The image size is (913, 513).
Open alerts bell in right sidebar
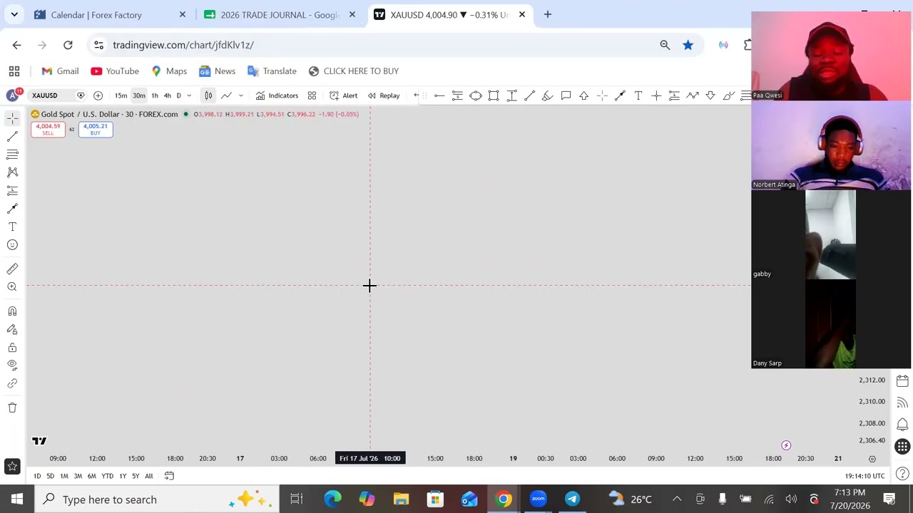902,425
